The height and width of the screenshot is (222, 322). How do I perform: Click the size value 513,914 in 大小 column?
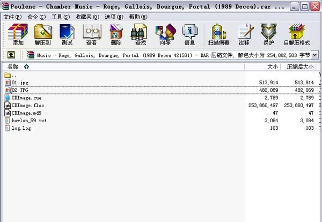click(x=268, y=83)
